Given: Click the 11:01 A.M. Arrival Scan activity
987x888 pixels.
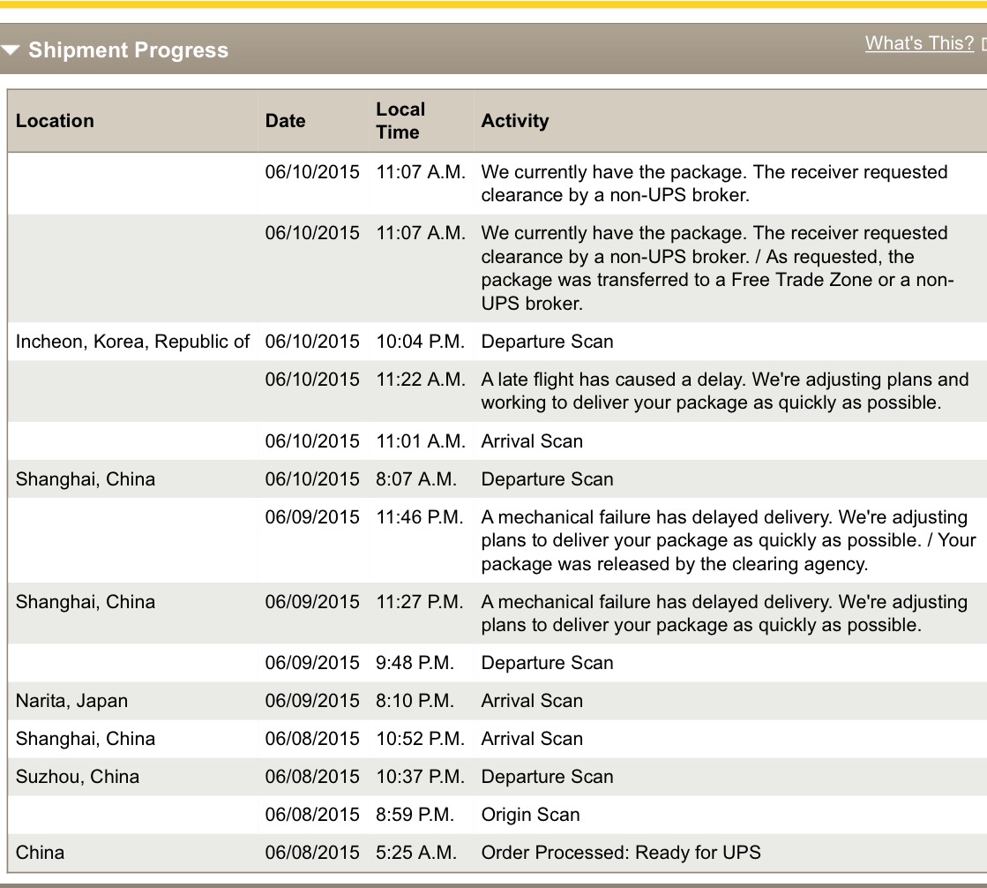Looking at the screenshot, I should click(532, 440).
